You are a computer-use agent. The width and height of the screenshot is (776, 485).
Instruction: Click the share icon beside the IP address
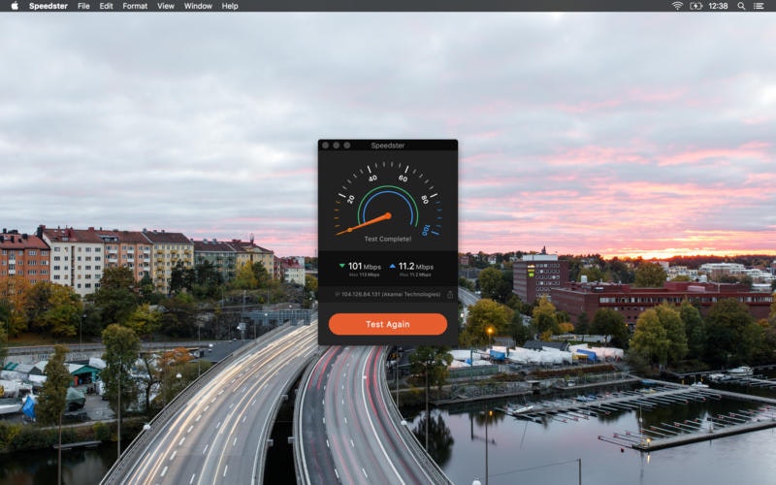(450, 295)
